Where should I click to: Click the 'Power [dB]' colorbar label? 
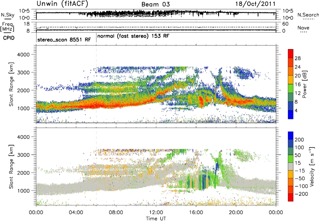(305, 84)
